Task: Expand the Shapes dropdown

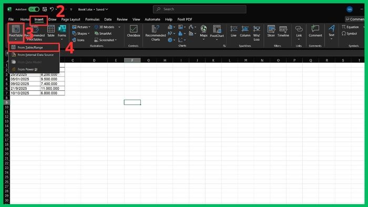Action: pyautogui.click(x=88, y=34)
